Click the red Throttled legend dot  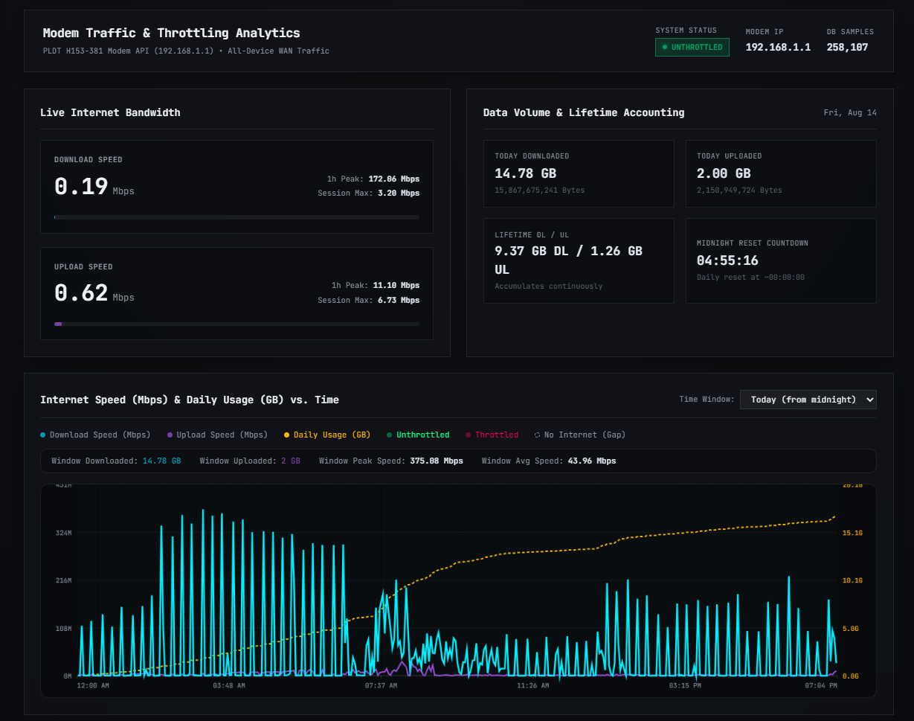(x=469, y=435)
